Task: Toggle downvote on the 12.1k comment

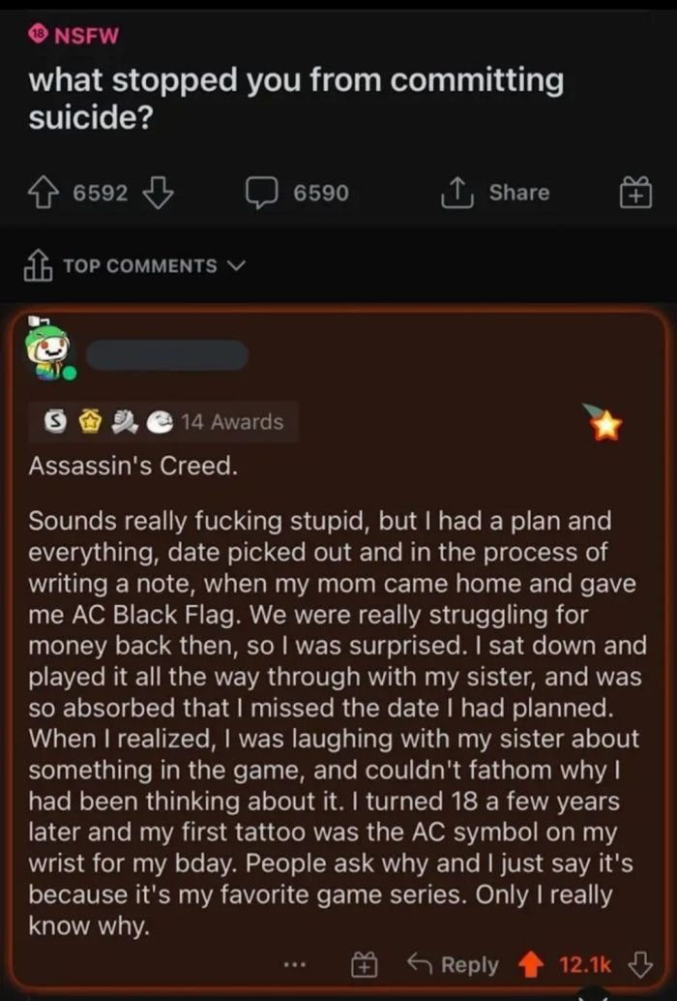Action: (637, 965)
